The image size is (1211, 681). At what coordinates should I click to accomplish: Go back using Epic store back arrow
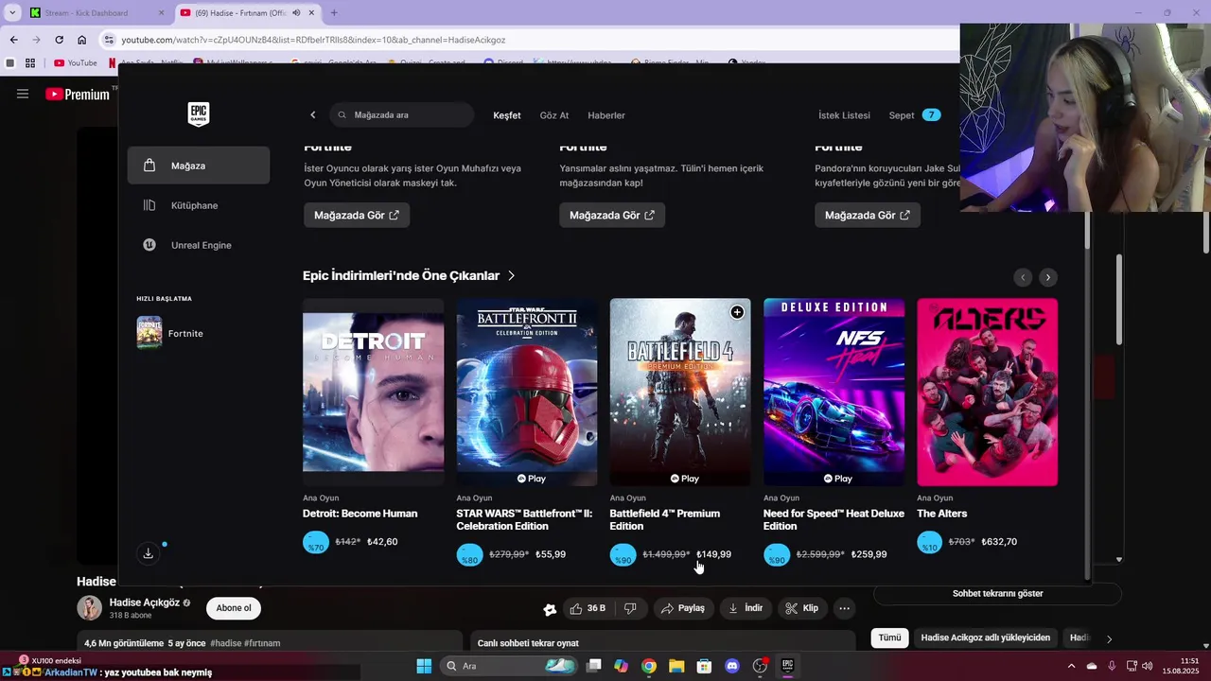(313, 115)
